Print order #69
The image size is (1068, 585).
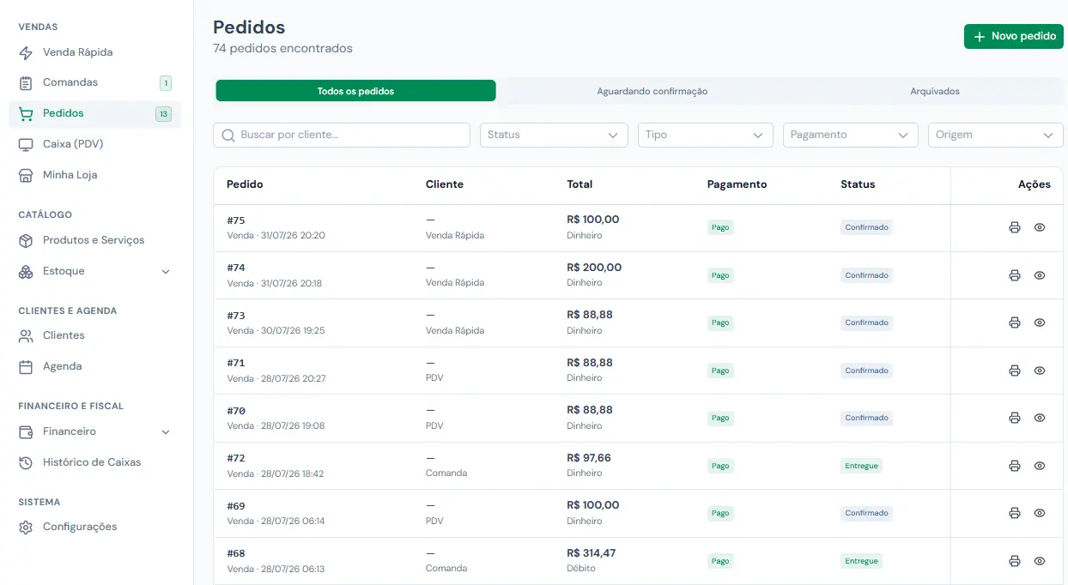coord(1014,513)
